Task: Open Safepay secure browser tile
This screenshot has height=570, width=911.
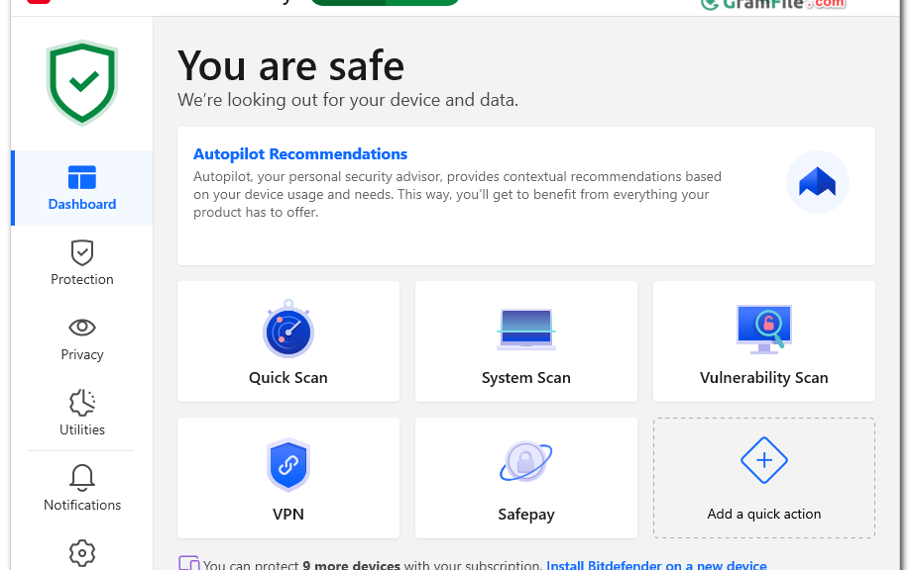Action: [526, 478]
